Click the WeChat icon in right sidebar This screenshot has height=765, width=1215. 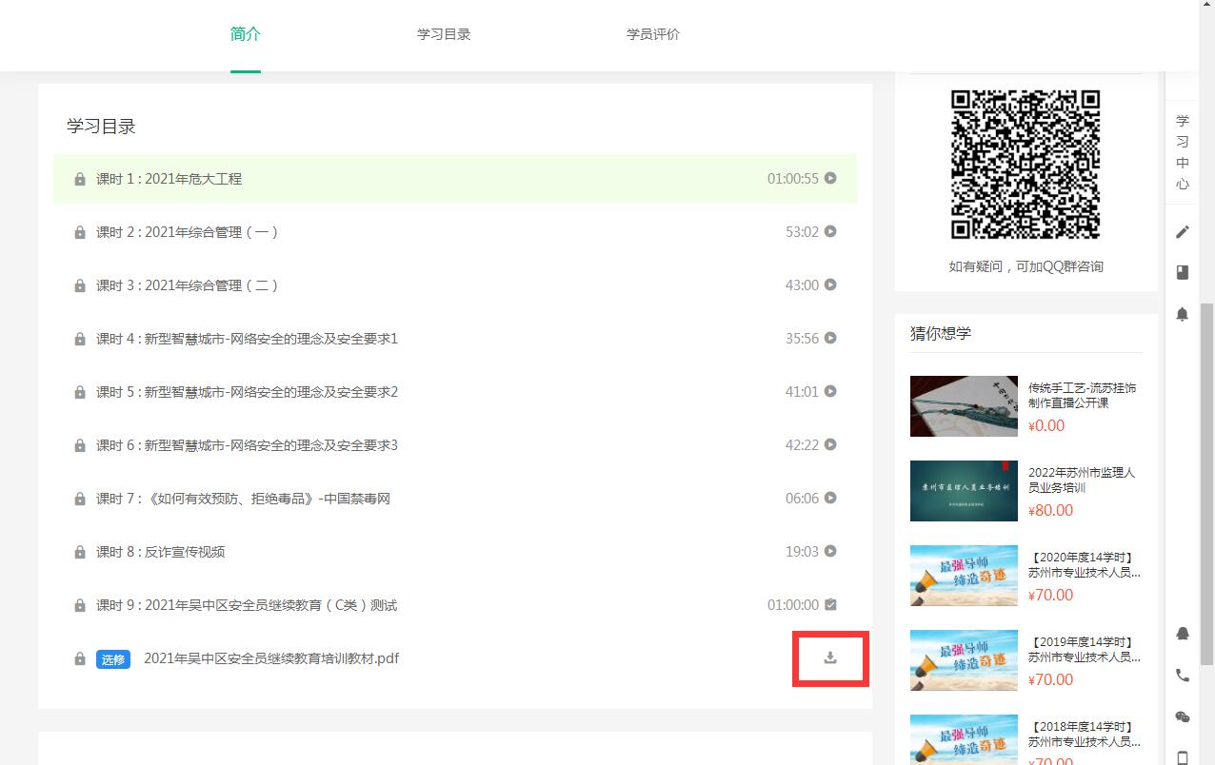click(x=1183, y=717)
